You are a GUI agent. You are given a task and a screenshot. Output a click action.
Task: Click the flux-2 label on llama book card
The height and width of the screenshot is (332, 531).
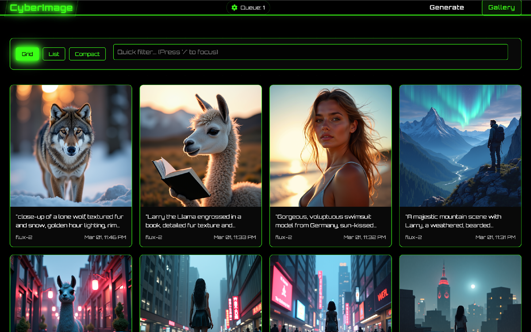[154, 237]
